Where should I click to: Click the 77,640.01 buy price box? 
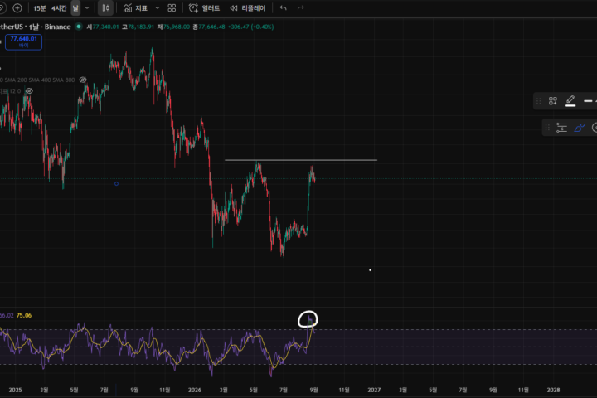point(23,42)
